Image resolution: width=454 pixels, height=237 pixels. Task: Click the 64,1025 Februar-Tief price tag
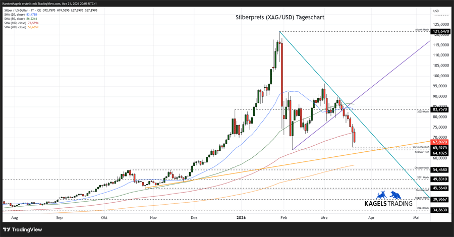click(x=440, y=153)
